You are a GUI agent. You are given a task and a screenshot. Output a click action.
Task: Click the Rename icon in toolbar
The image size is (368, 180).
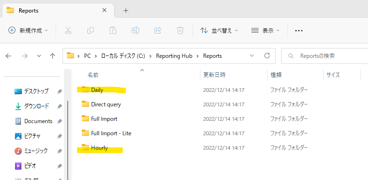[135, 30]
